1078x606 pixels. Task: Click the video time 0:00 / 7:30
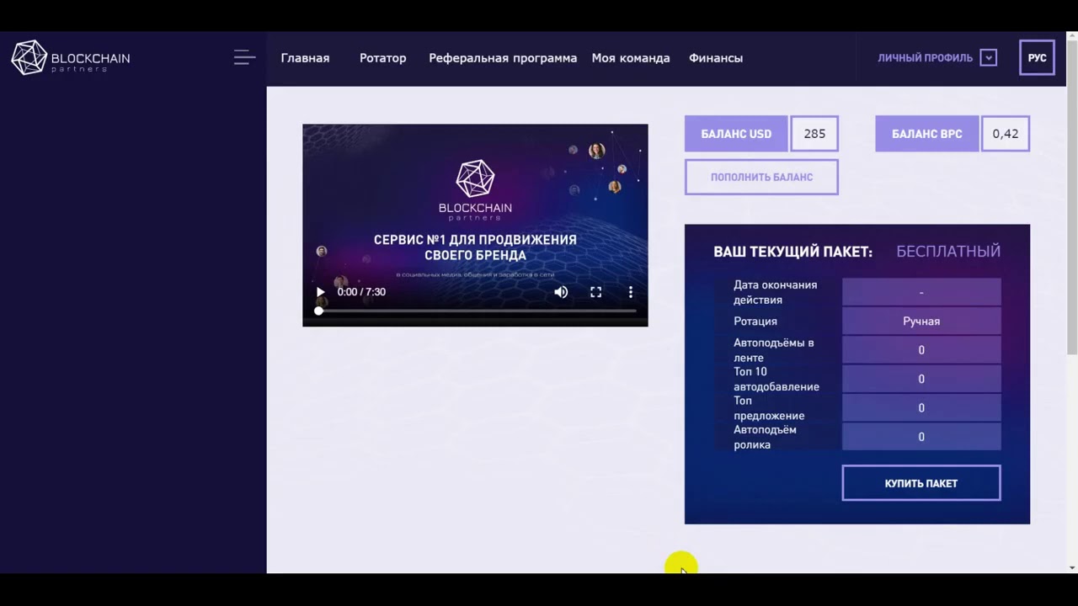click(361, 292)
